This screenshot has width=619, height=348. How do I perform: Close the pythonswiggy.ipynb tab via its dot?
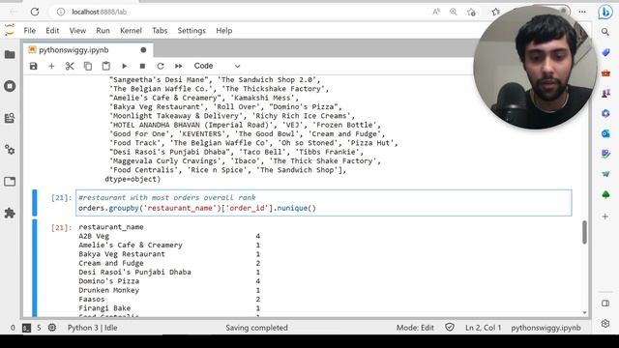point(143,50)
